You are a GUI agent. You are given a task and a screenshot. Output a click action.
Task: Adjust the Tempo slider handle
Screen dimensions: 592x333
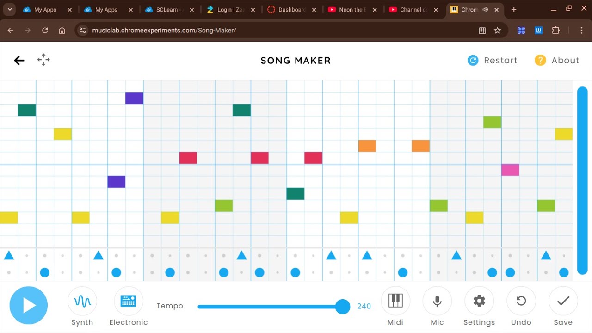coord(343,306)
